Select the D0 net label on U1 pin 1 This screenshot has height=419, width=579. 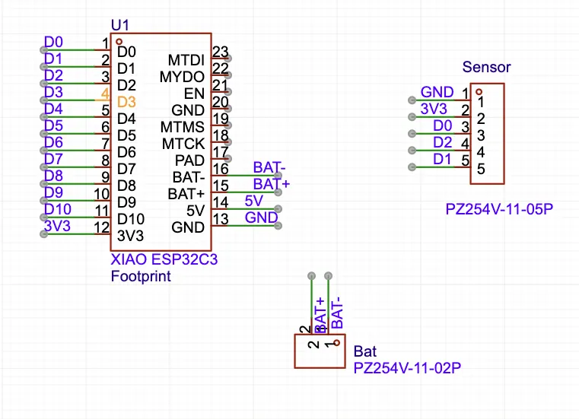tap(53, 42)
